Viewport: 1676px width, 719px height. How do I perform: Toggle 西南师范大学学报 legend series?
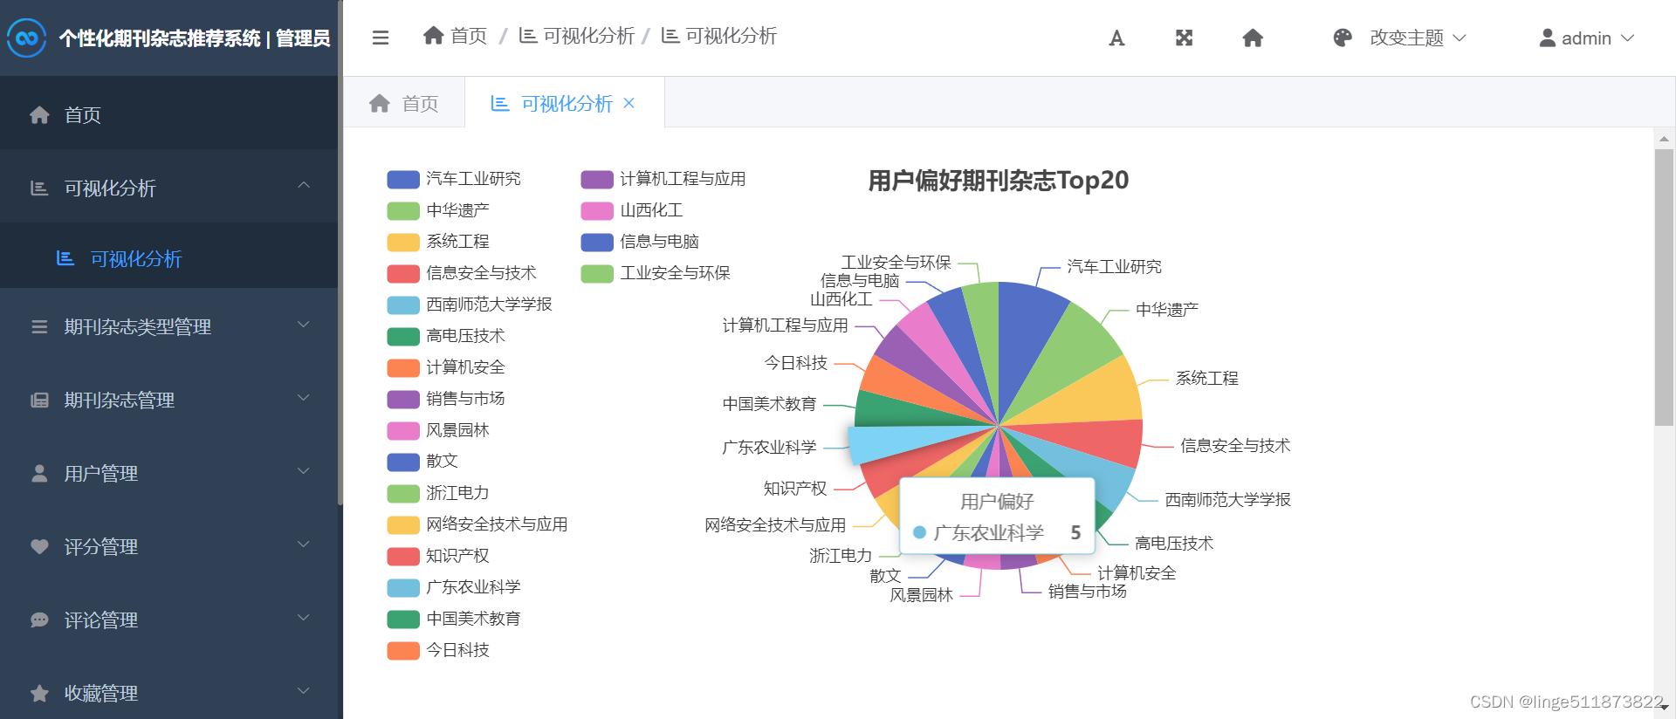(470, 305)
